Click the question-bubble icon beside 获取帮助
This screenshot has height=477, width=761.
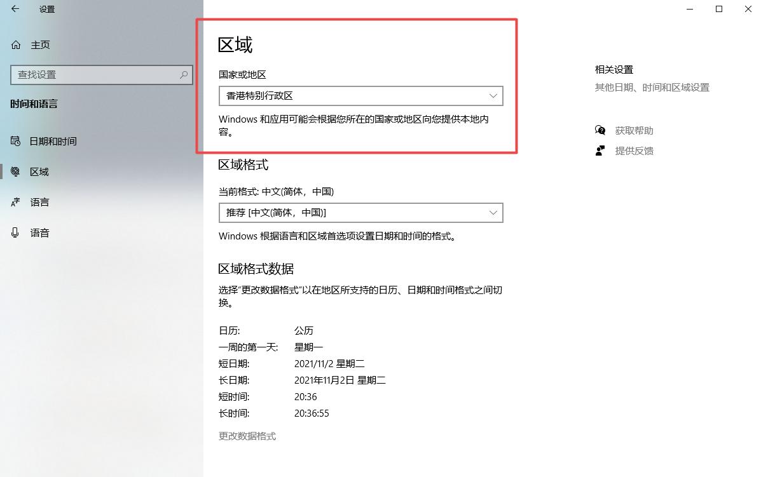pyautogui.click(x=600, y=130)
